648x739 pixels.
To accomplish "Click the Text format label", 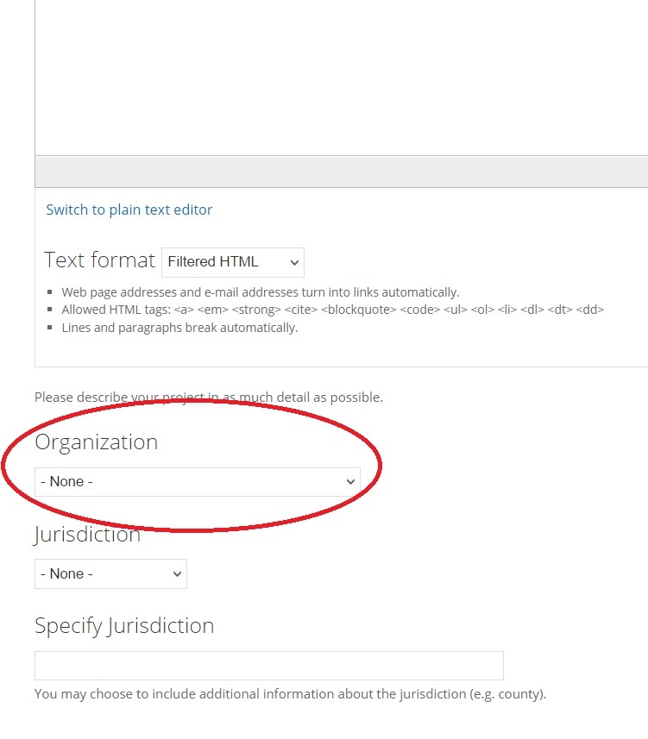I will [99, 260].
